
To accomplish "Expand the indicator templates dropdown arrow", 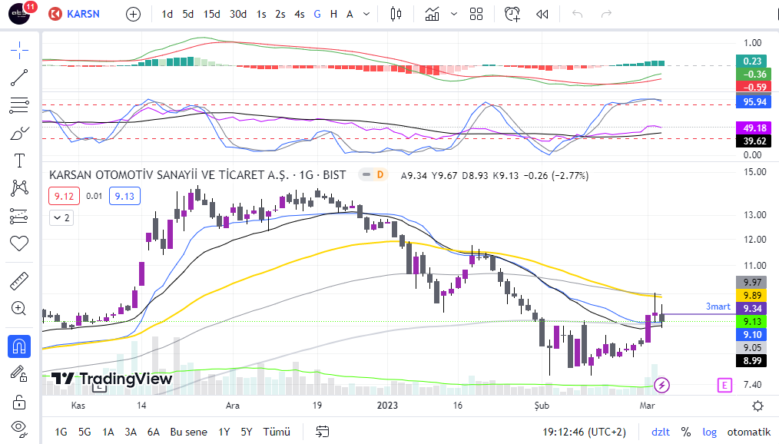I will click(453, 14).
